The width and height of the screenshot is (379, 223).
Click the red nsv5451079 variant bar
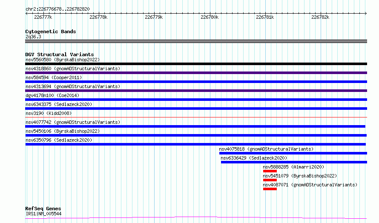[270, 180]
